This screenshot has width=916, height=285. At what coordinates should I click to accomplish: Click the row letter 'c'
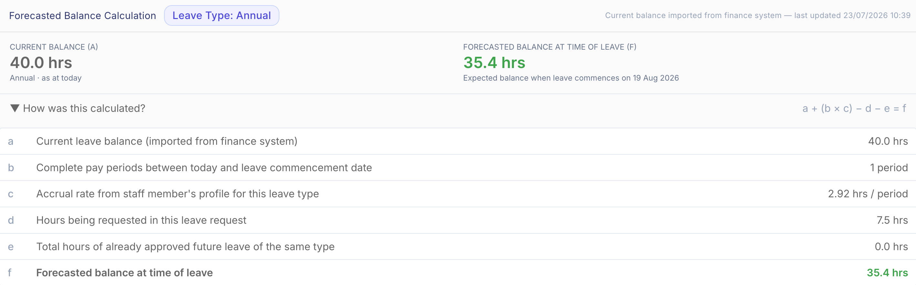[11, 194]
